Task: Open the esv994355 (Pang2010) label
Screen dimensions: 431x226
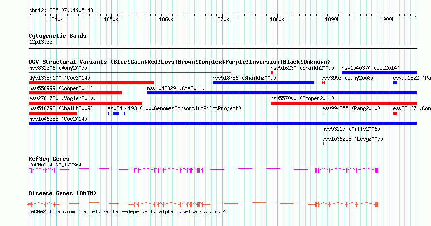Action: click(351, 108)
